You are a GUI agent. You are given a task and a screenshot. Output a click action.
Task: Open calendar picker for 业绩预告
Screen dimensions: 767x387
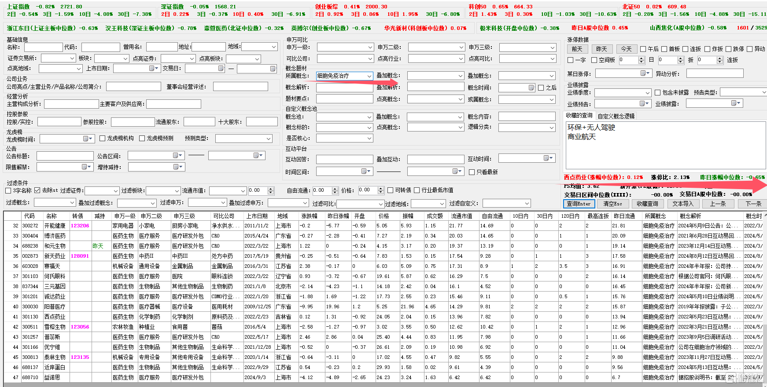pyautogui.click(x=645, y=103)
